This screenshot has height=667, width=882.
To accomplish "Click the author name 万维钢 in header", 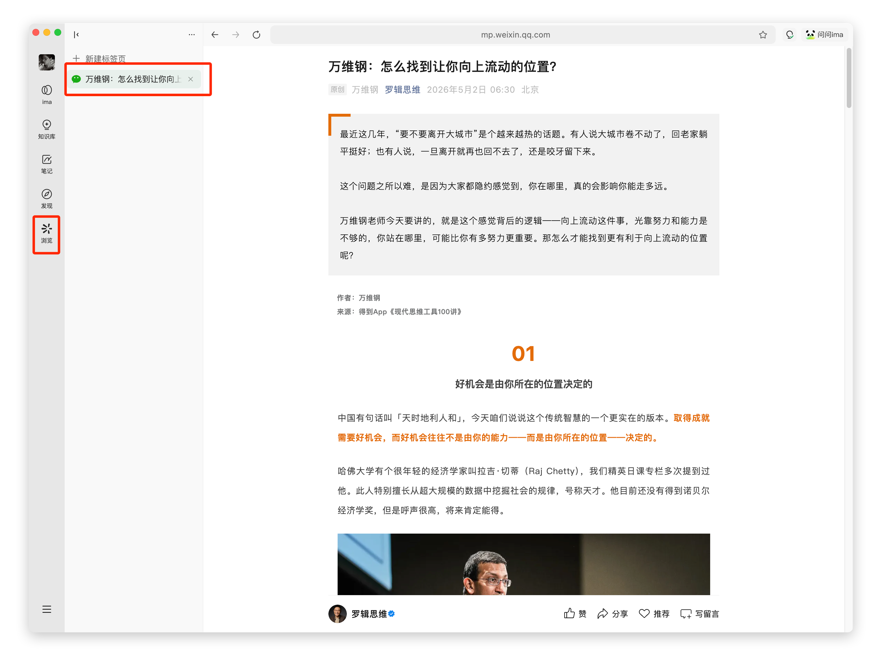I will pyautogui.click(x=365, y=90).
